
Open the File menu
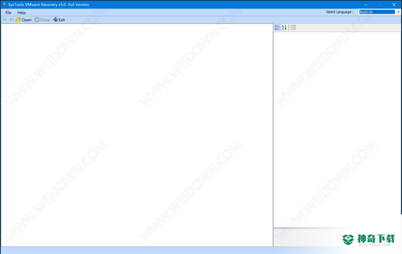8,13
